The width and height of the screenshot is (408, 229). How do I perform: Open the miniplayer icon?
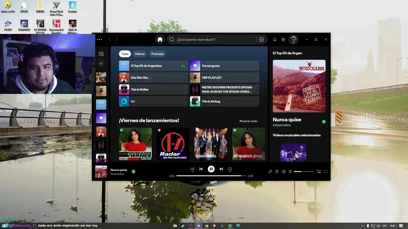(318, 172)
